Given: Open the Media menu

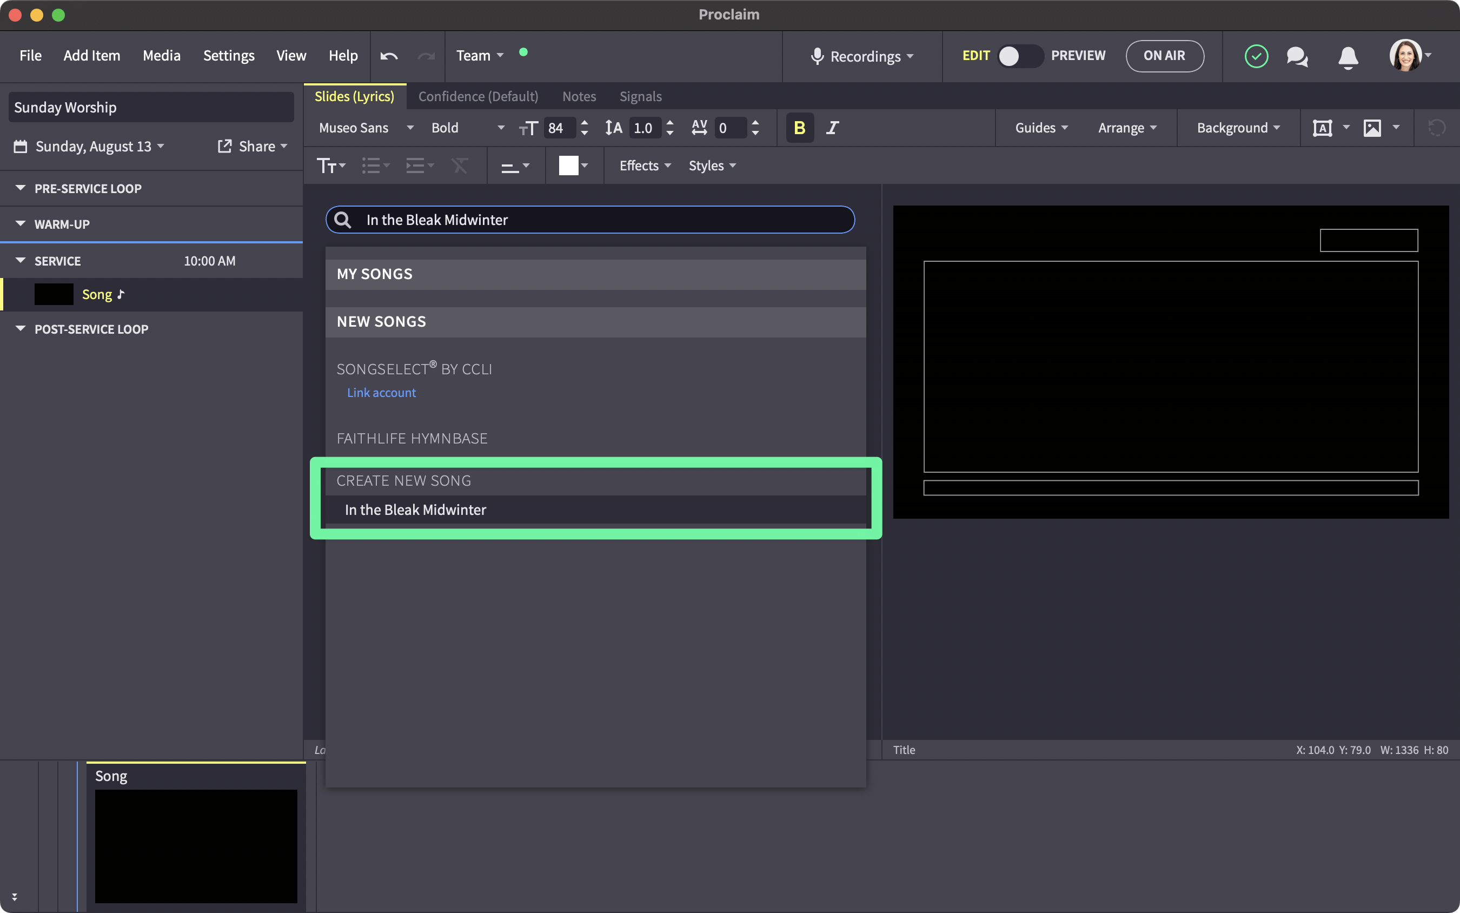Looking at the screenshot, I should 161,56.
